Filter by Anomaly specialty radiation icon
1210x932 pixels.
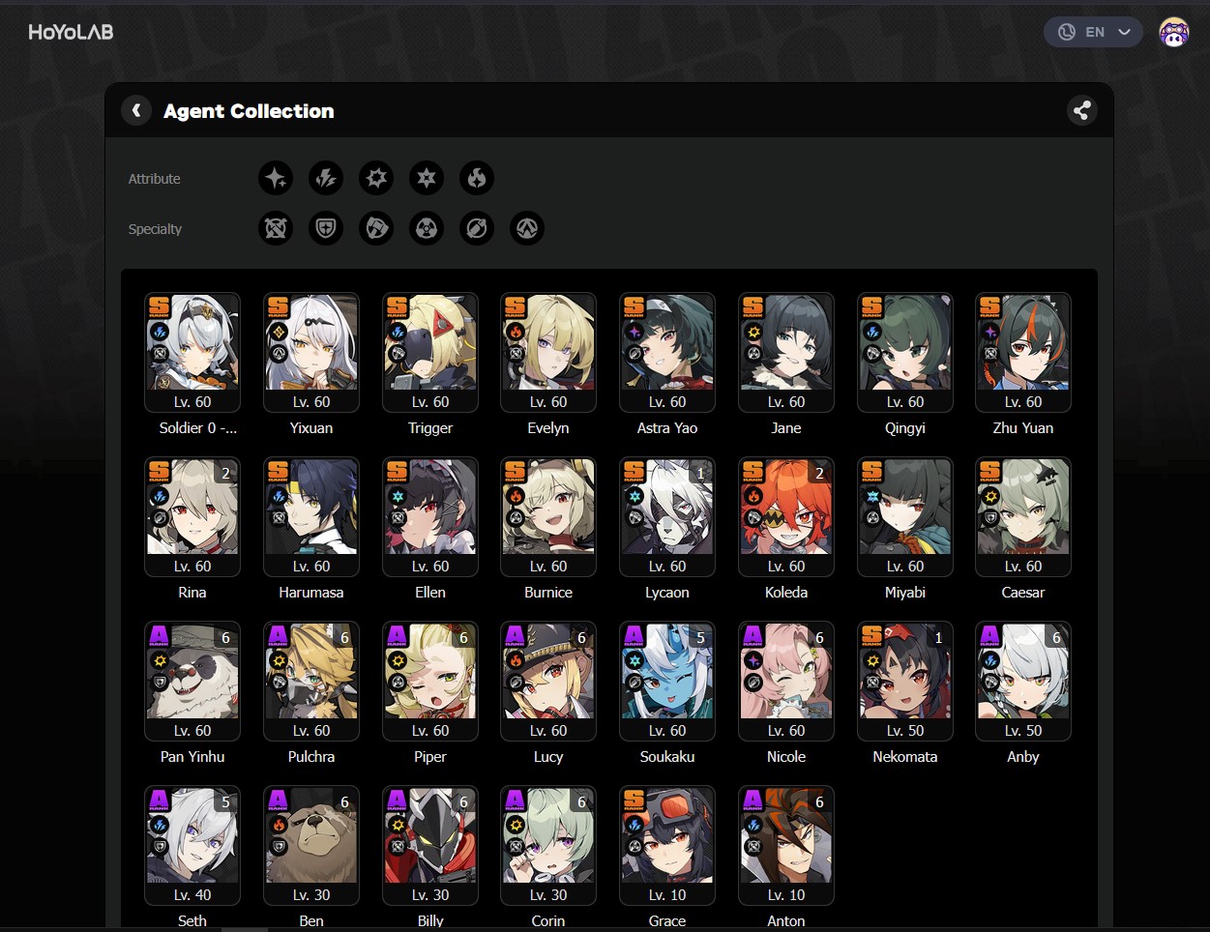[427, 228]
